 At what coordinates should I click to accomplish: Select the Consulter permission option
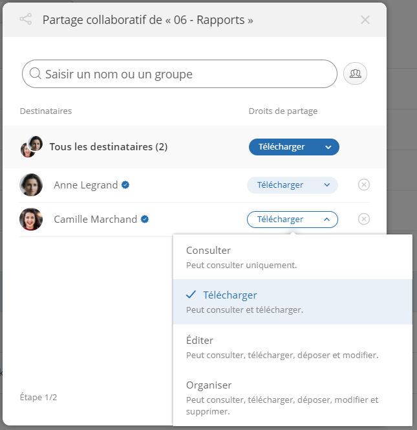pyautogui.click(x=292, y=257)
